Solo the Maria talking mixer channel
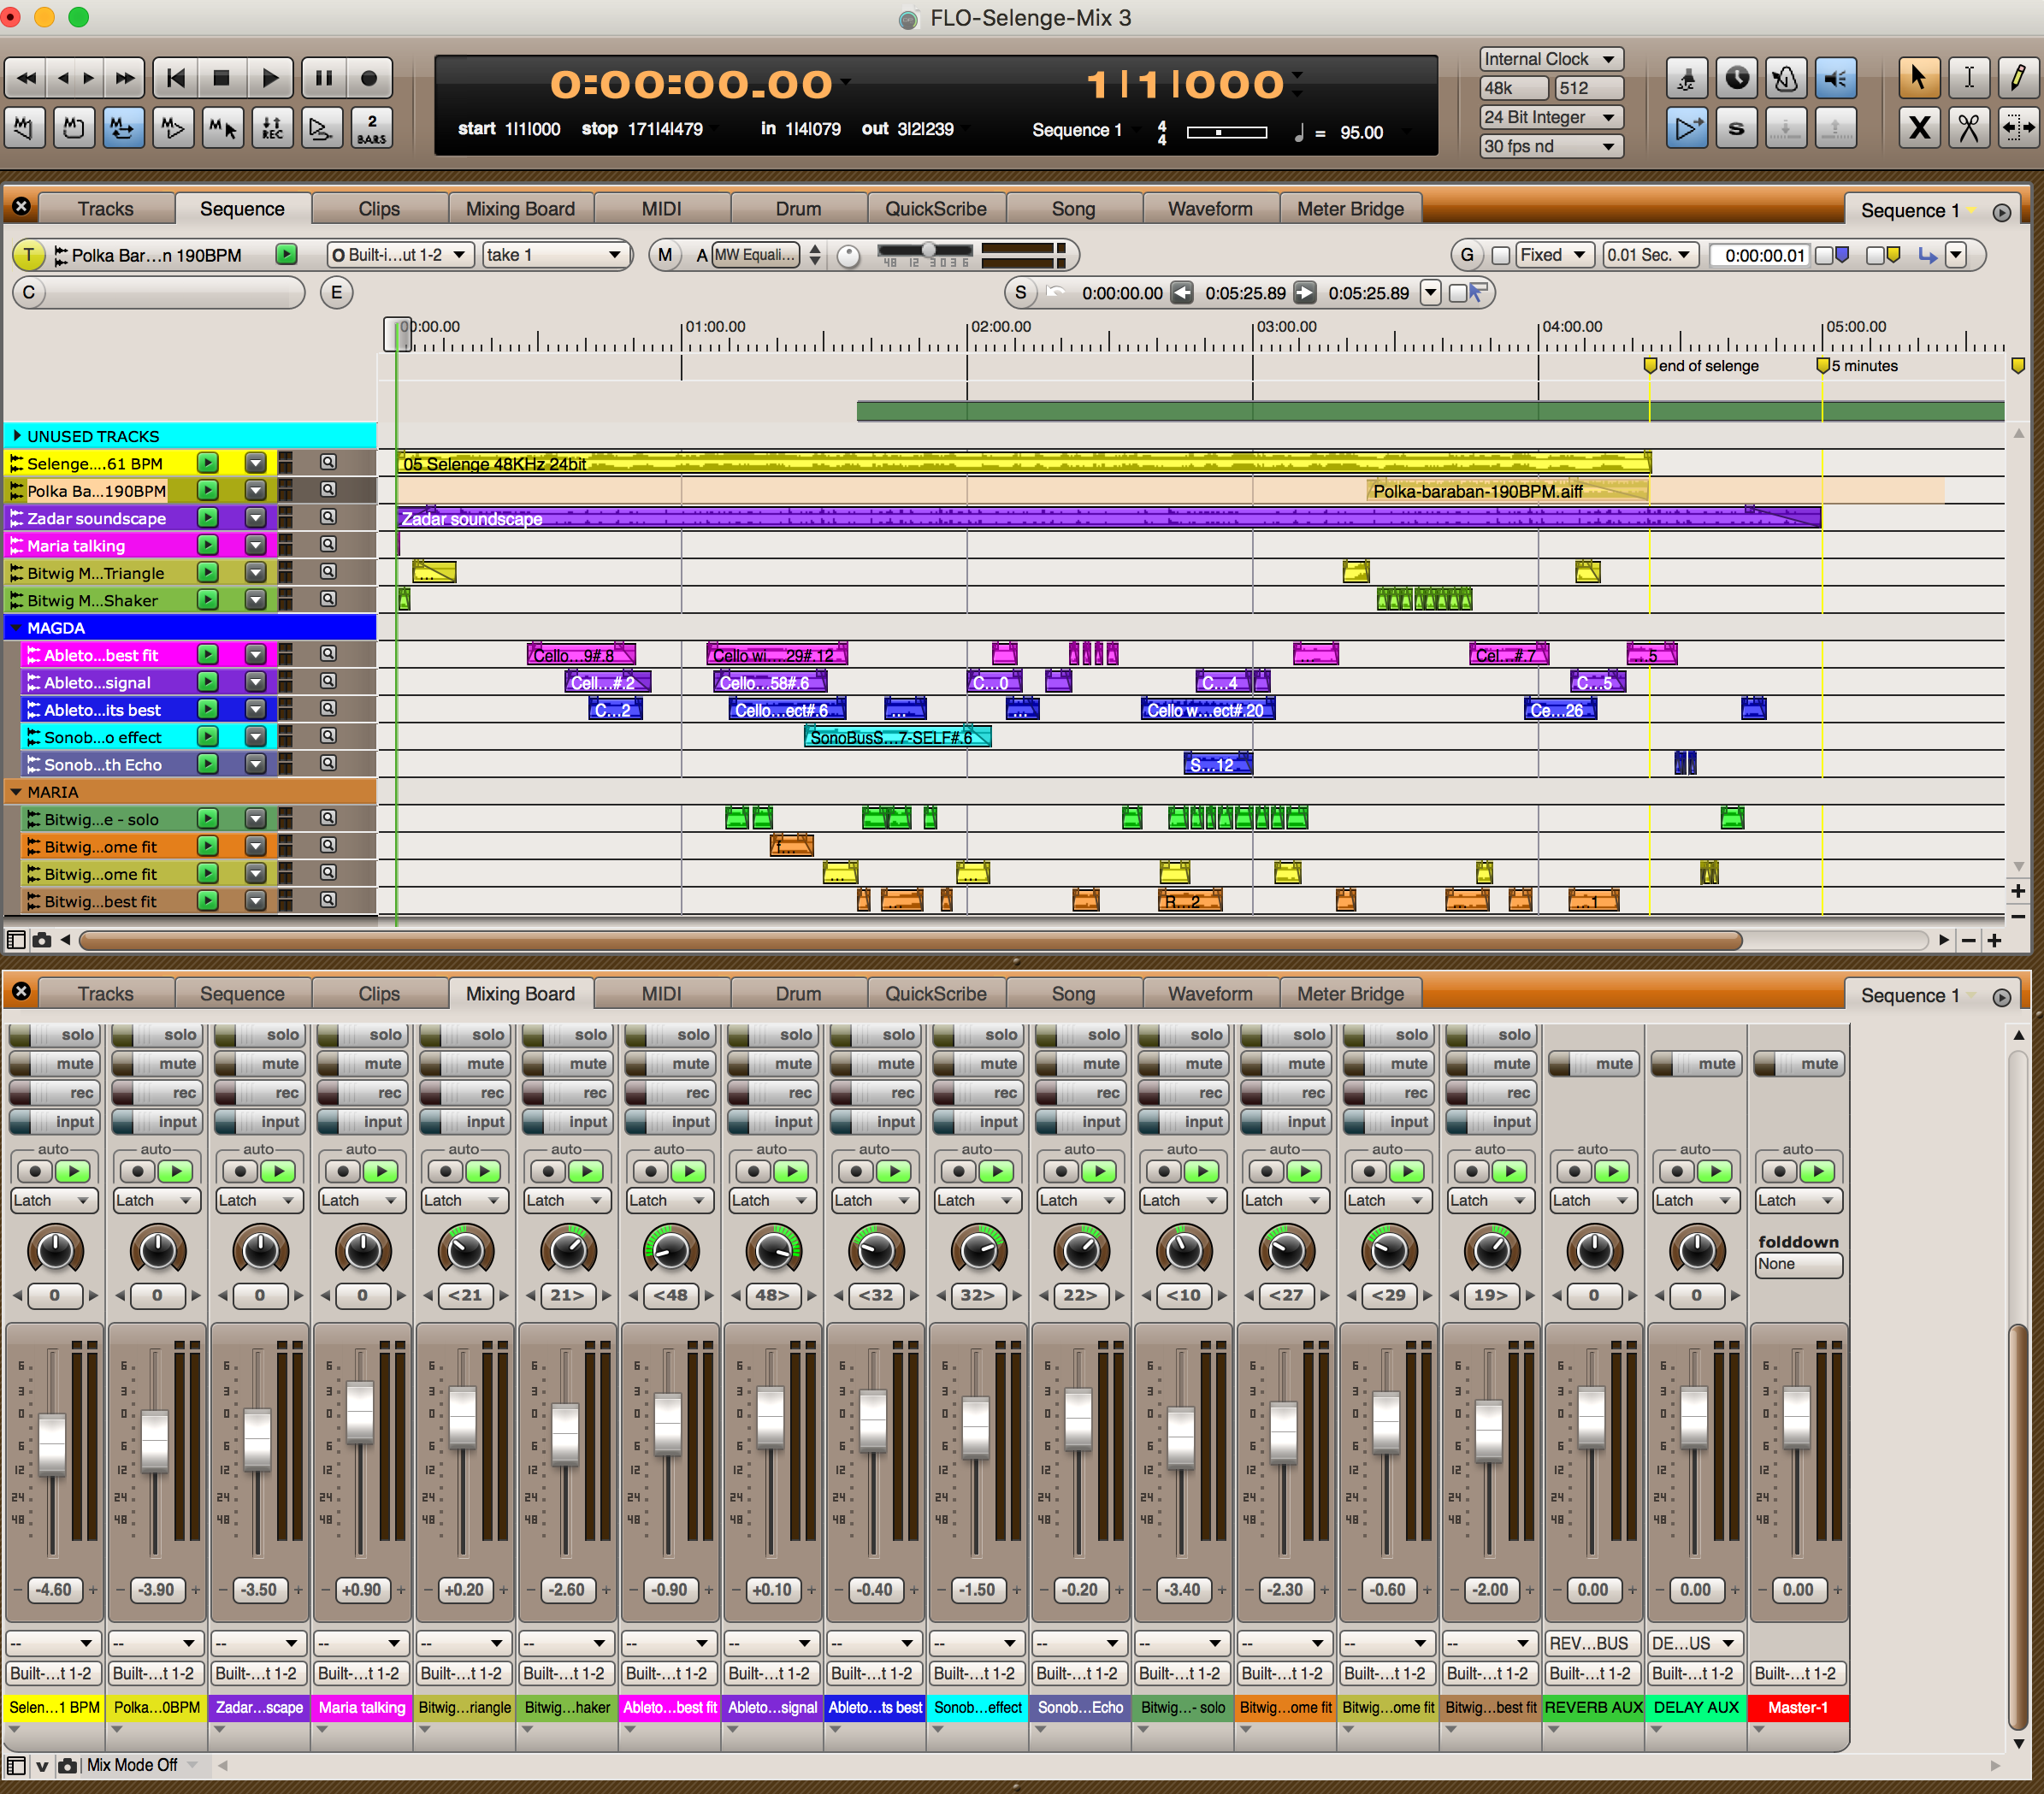 click(x=362, y=1034)
